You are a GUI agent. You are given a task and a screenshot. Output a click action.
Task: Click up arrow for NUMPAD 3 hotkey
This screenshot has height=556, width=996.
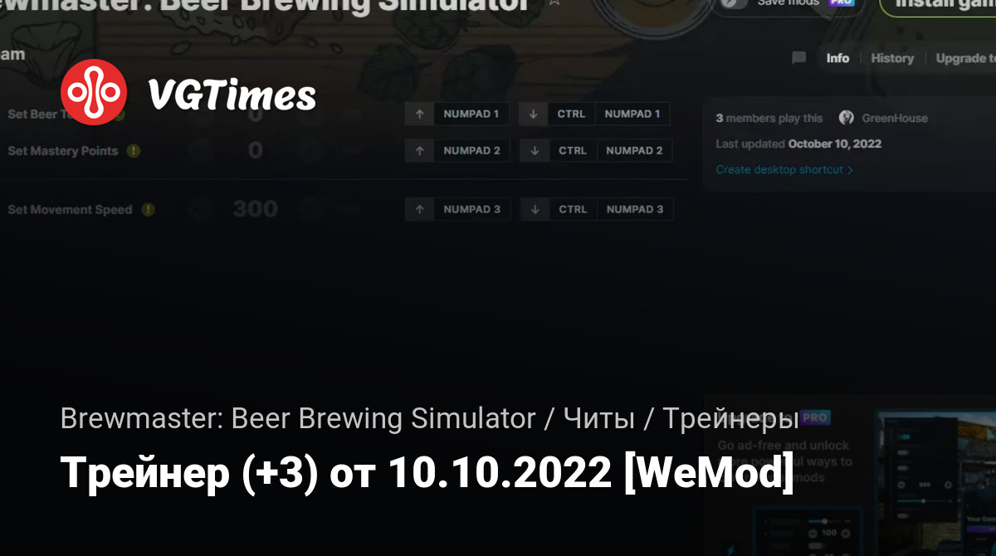point(420,209)
